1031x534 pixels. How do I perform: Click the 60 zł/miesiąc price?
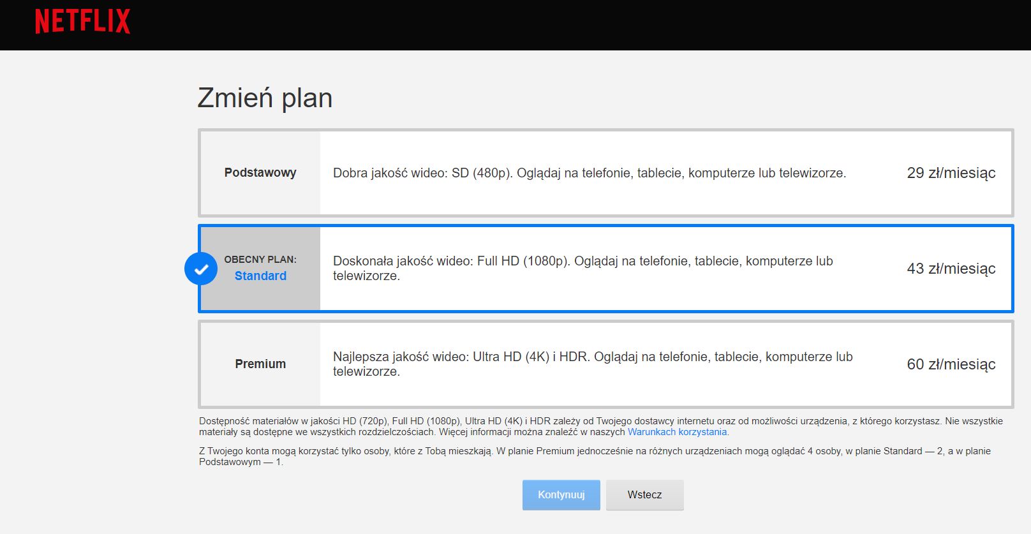(951, 364)
